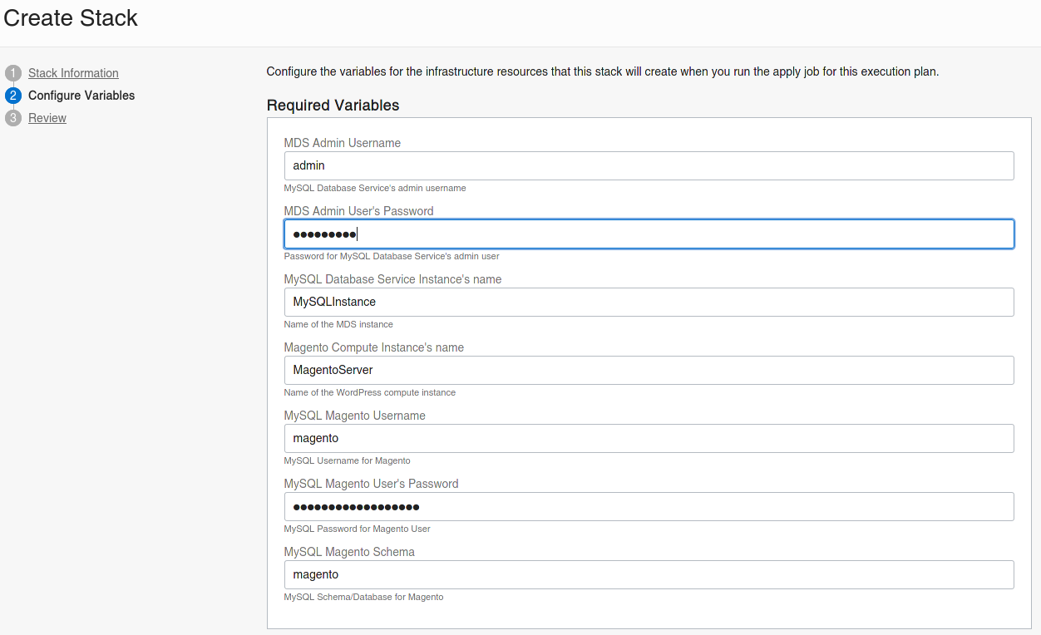Focus the MDS Admin Username input containing admin
The height and width of the screenshot is (635, 1041).
tap(649, 165)
